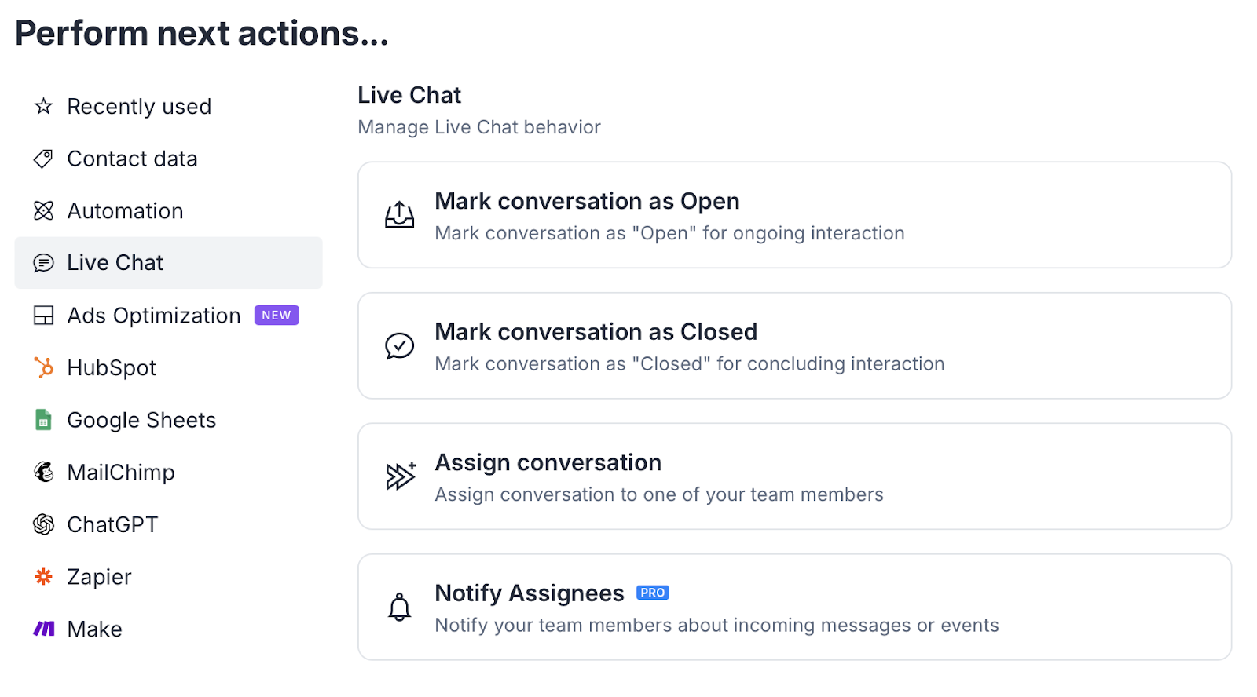Click the ChatGPT logo icon
1257x697 pixels.
point(43,524)
